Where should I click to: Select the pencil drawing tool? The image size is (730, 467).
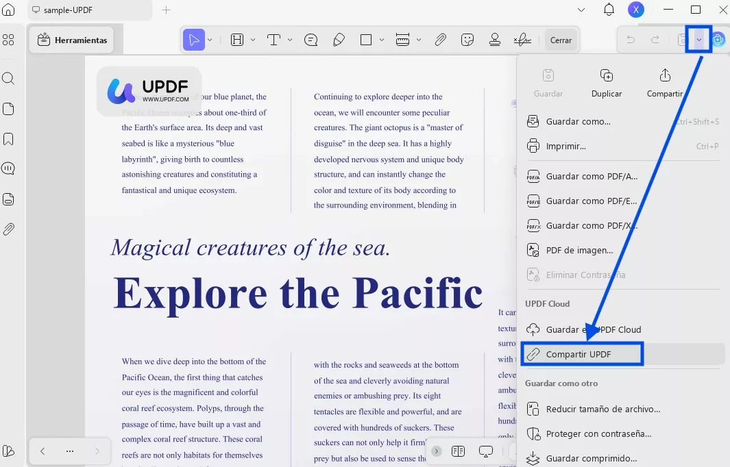339,40
